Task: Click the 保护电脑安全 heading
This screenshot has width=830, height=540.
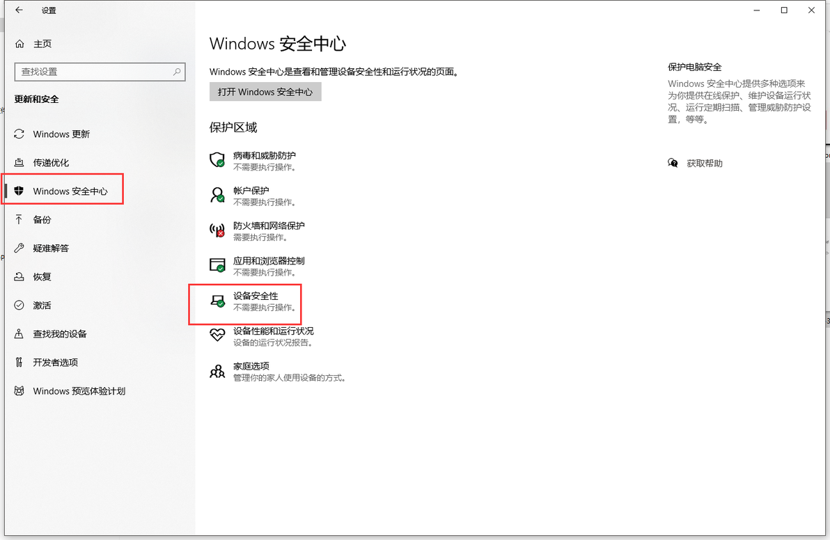Action: [694, 67]
